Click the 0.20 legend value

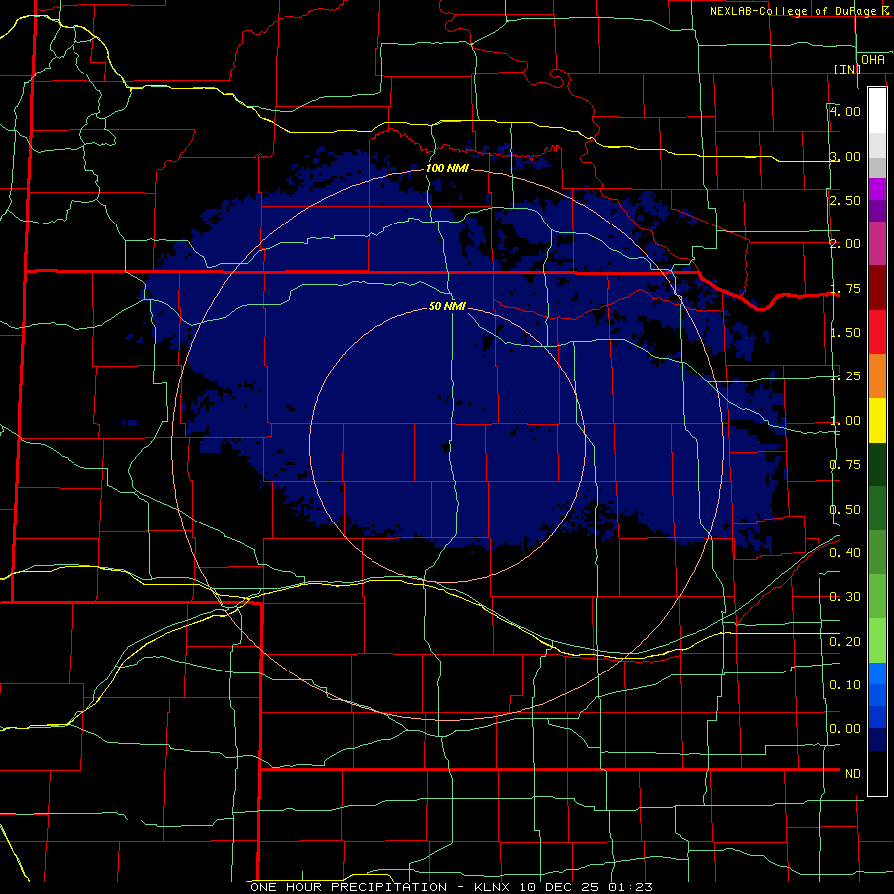pyautogui.click(x=845, y=641)
